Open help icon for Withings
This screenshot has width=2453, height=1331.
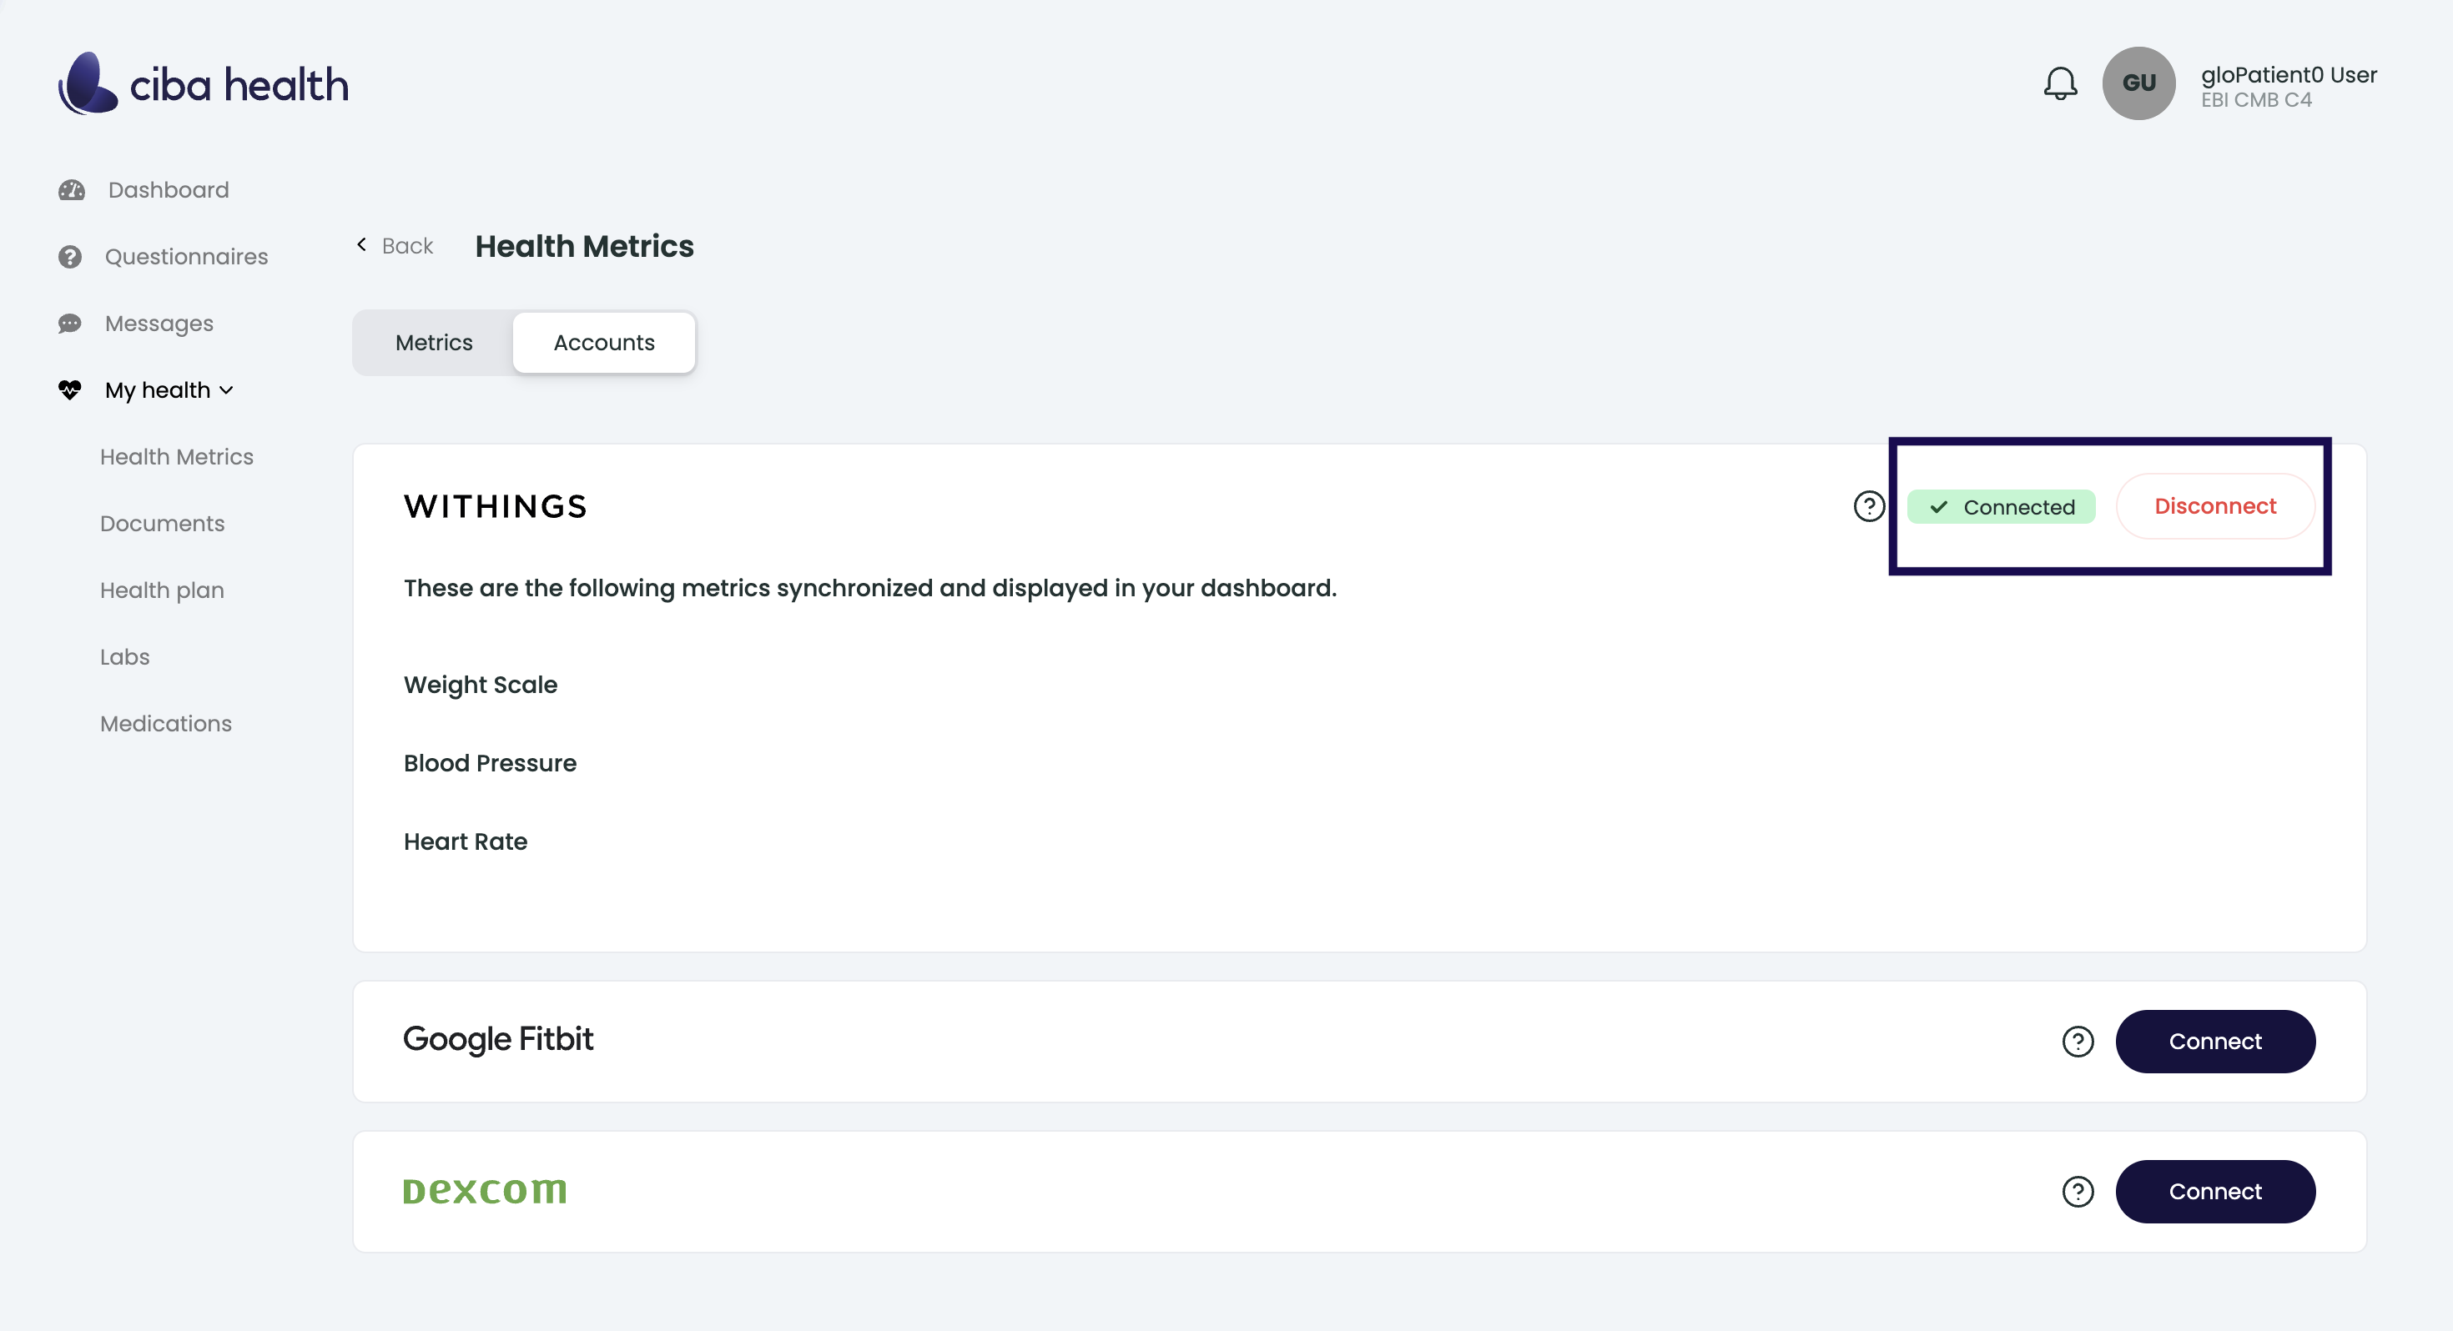[1868, 506]
